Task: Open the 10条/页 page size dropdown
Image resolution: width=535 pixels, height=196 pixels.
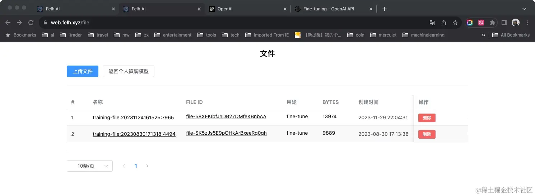Action: (x=90, y=166)
